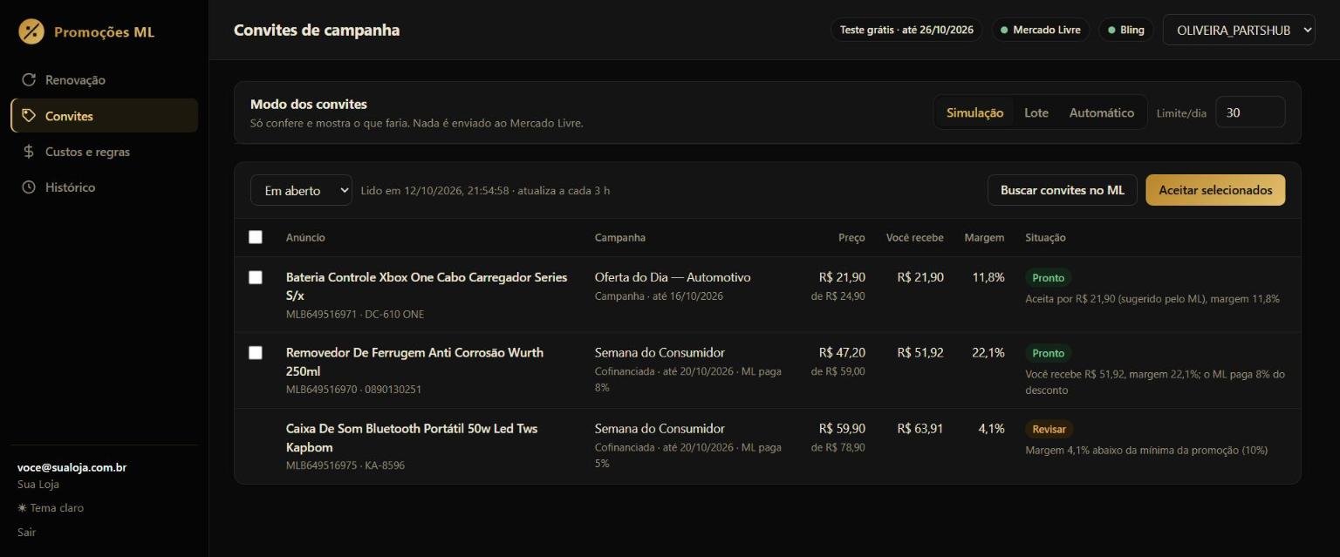The height and width of the screenshot is (557, 1340).
Task: Click the clock icon beside Histórico
Action: 29,187
